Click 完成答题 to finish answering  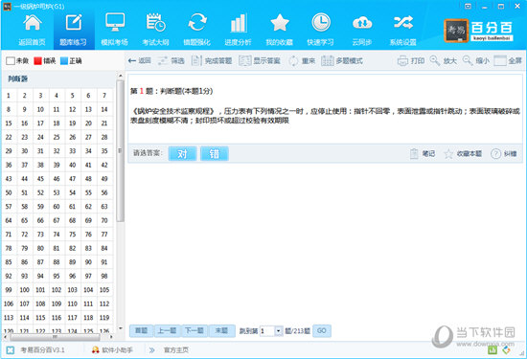212,60
